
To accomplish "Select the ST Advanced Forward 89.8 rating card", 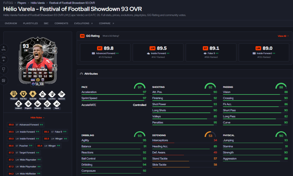I will [105, 52].
